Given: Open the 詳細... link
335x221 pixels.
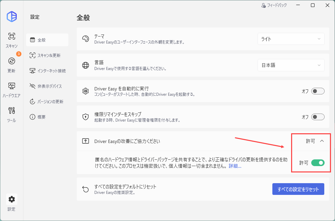Looking at the screenshot, I should pos(235,166).
